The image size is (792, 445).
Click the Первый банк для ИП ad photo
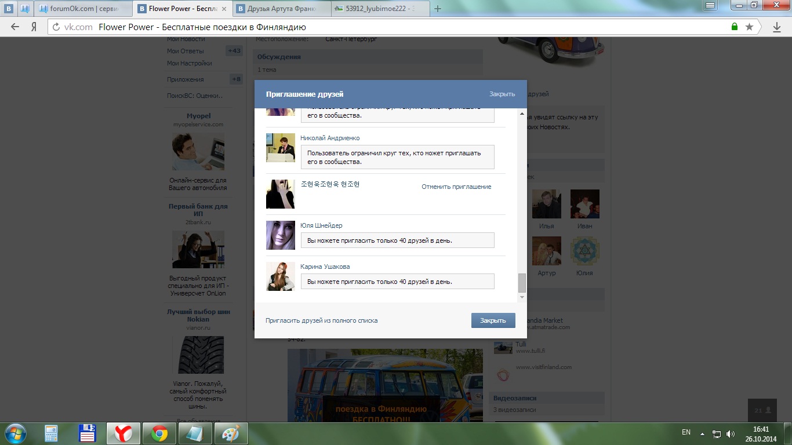[x=198, y=249]
